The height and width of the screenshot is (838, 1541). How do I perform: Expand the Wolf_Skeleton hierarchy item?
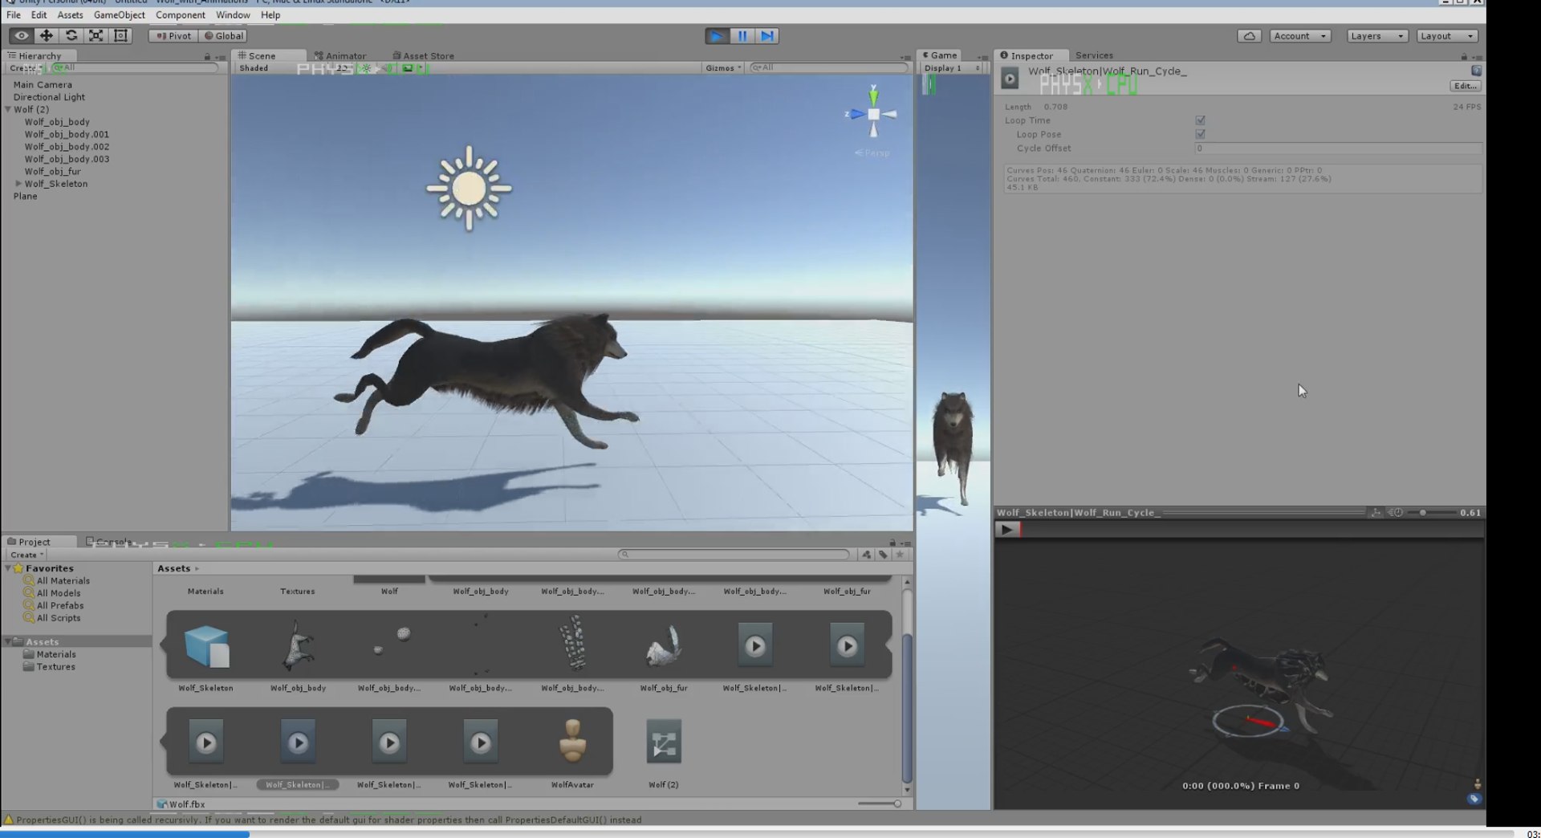coord(18,184)
